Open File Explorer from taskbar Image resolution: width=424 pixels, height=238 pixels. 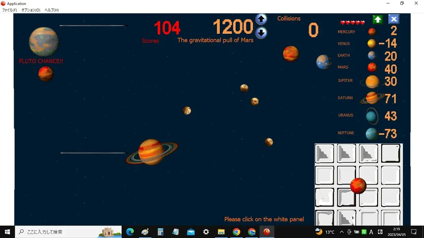pyautogui.click(x=221, y=232)
